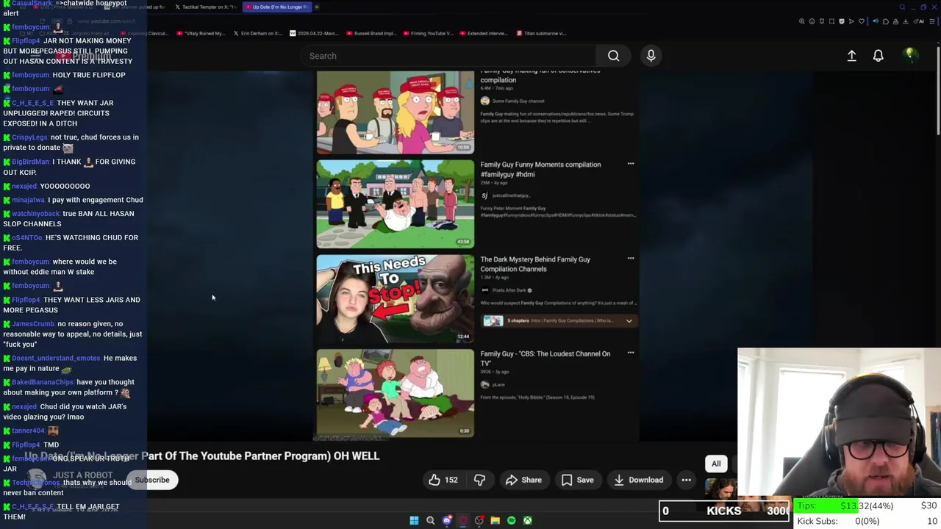Click the YouTube search magnifier button
This screenshot has height=529, width=941.
[x=613, y=56]
